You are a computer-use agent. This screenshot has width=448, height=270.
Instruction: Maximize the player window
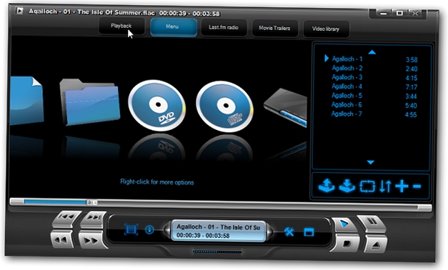[x=399, y=13]
